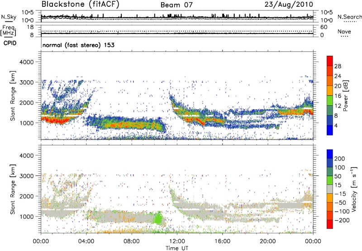Click the "Blackstone (fitACF)" plot title
This screenshot has width=362, height=251.
(80, 4)
